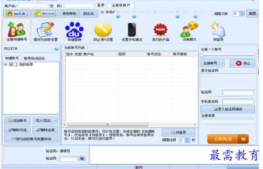Select the 当前帐号列表 tab
The image size is (263, 169).
pos(75,48)
